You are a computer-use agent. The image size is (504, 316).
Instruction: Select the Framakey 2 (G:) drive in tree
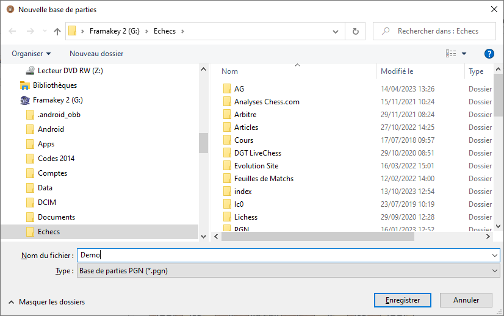click(x=57, y=100)
